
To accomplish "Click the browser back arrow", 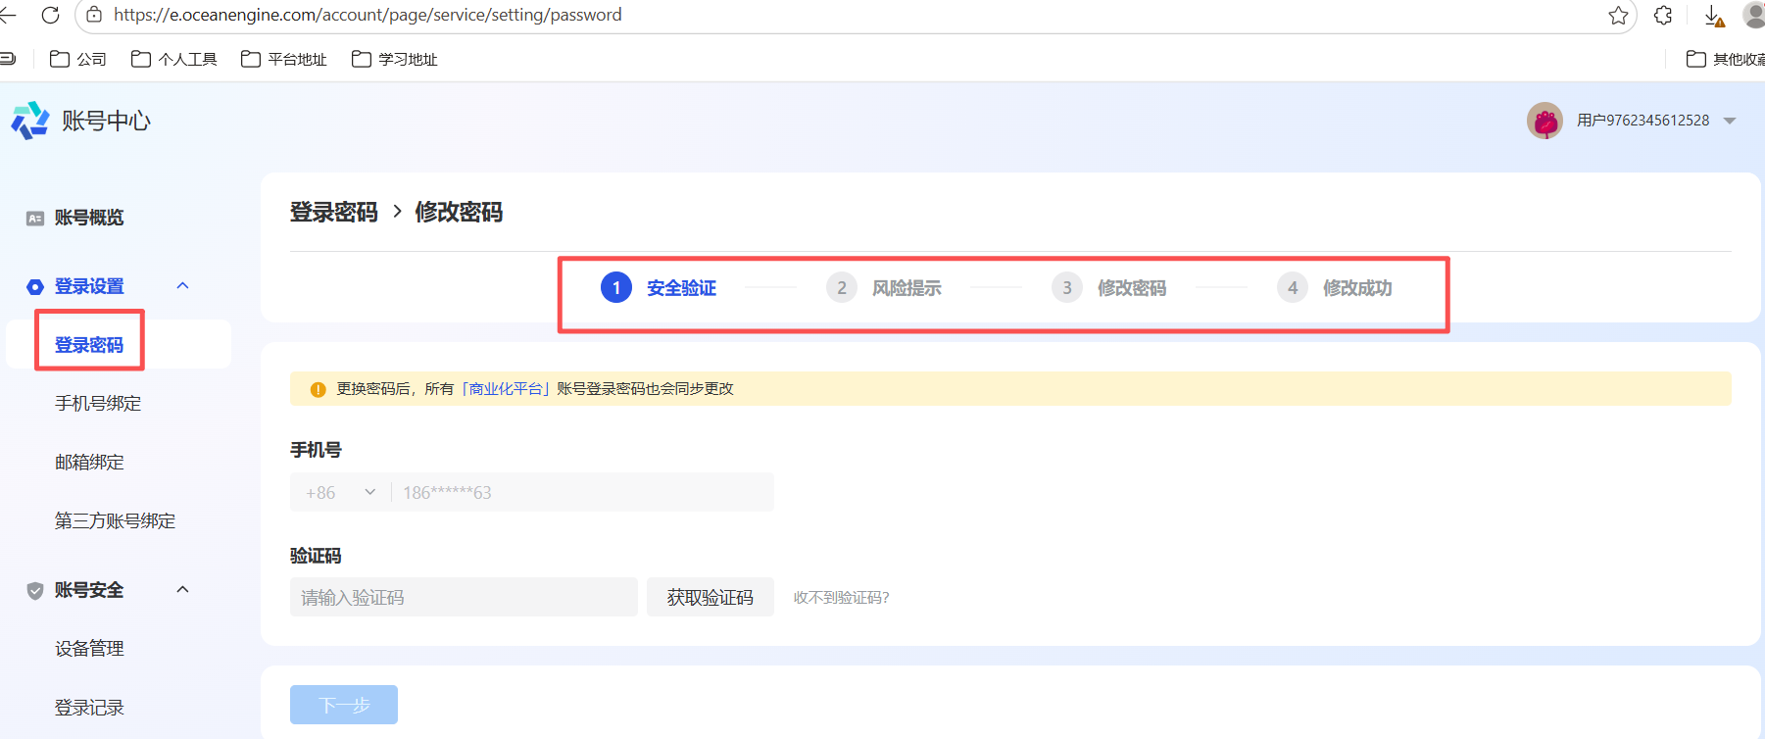I will pos(7,15).
